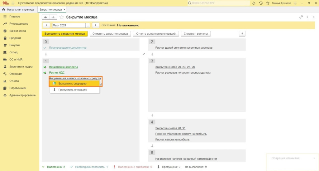Screen dimensions: 319x171
Task: Open period picker next to Март 2024
Action: [88, 25]
